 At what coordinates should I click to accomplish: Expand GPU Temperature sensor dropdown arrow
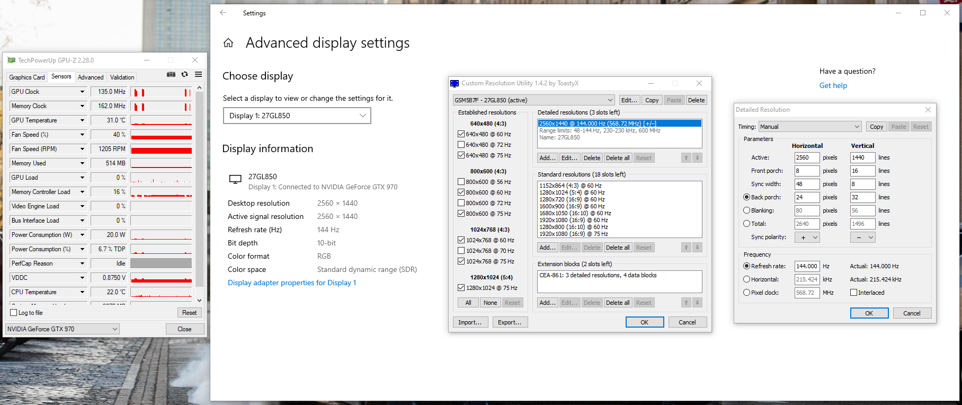click(82, 120)
